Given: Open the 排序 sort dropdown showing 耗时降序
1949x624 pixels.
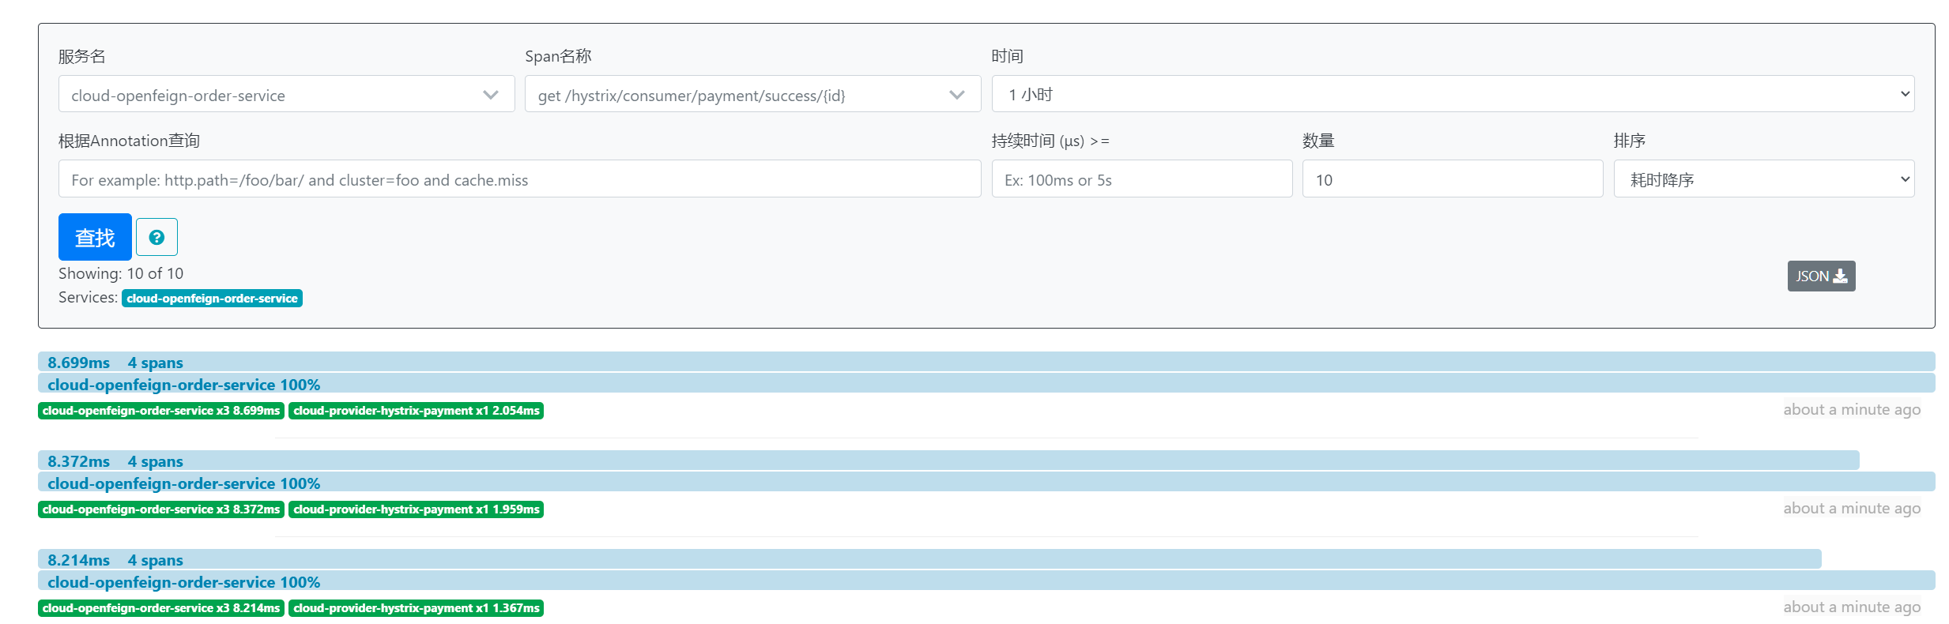Looking at the screenshot, I should pos(1764,179).
